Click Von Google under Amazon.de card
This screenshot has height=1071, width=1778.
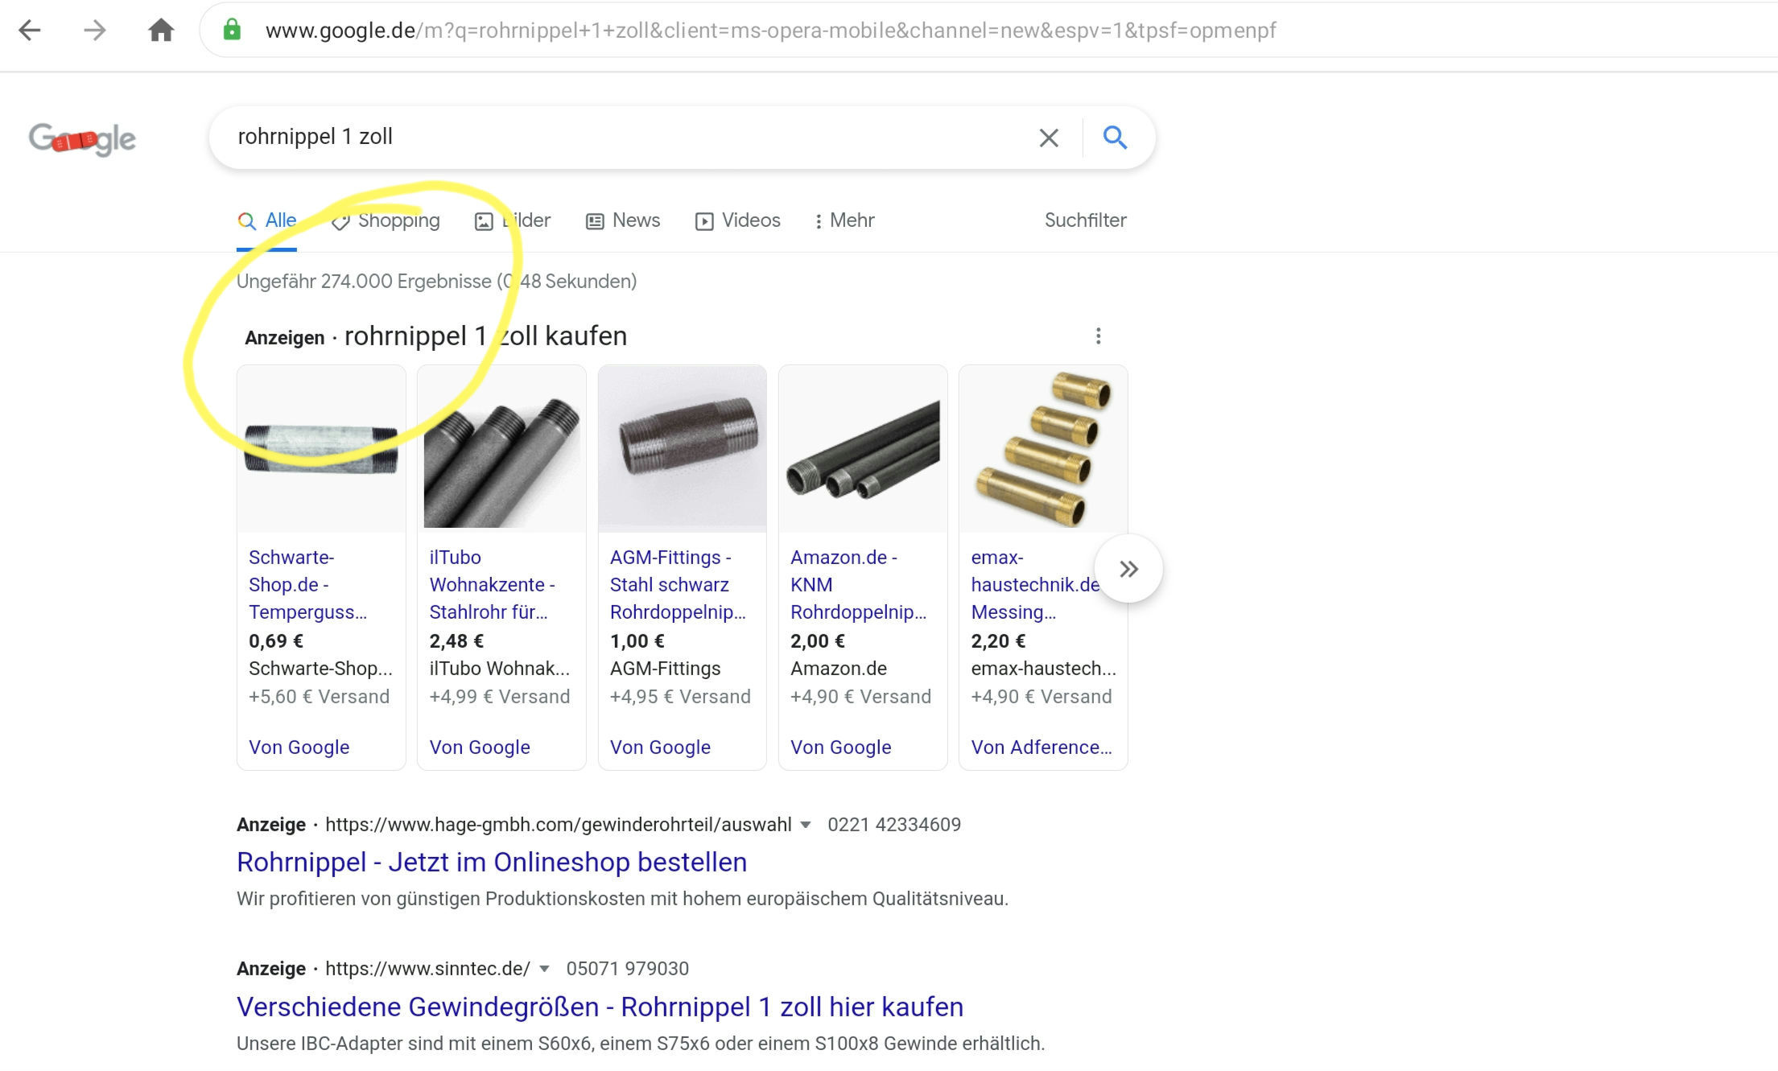[840, 748]
